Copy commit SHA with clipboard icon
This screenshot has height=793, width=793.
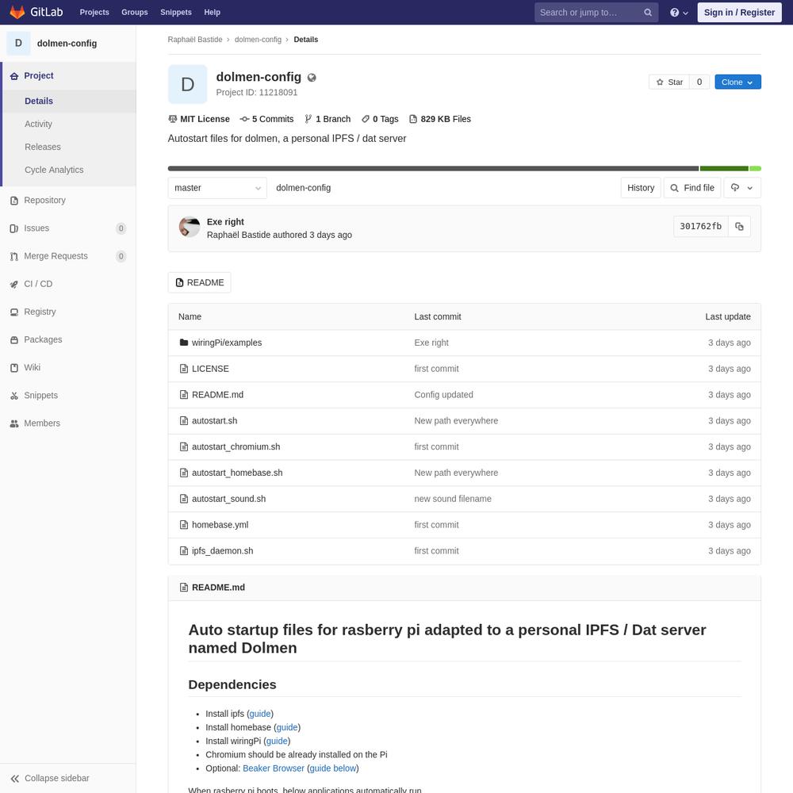(x=739, y=227)
